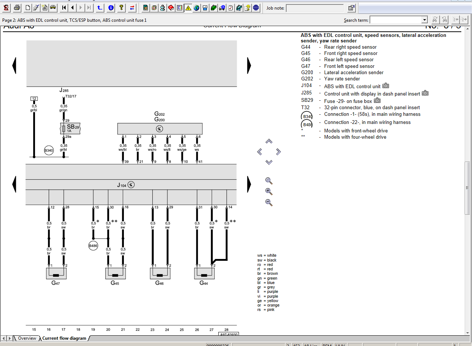Switch to the Overview tab

click(27, 338)
